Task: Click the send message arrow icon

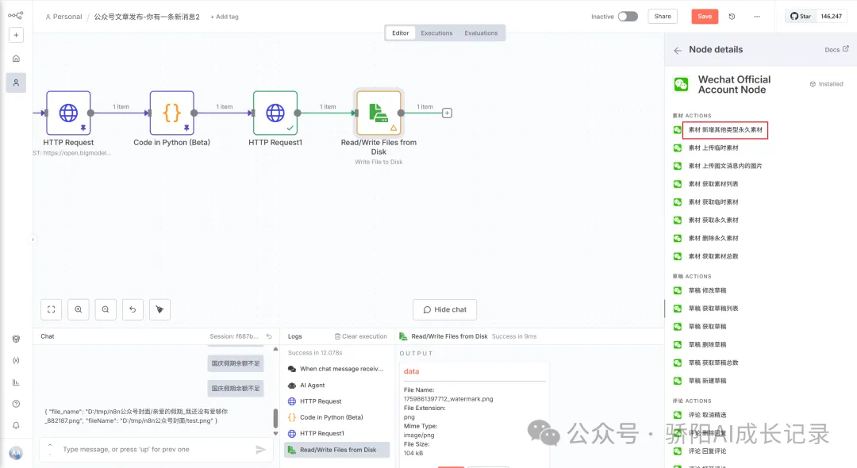Action: click(x=261, y=450)
